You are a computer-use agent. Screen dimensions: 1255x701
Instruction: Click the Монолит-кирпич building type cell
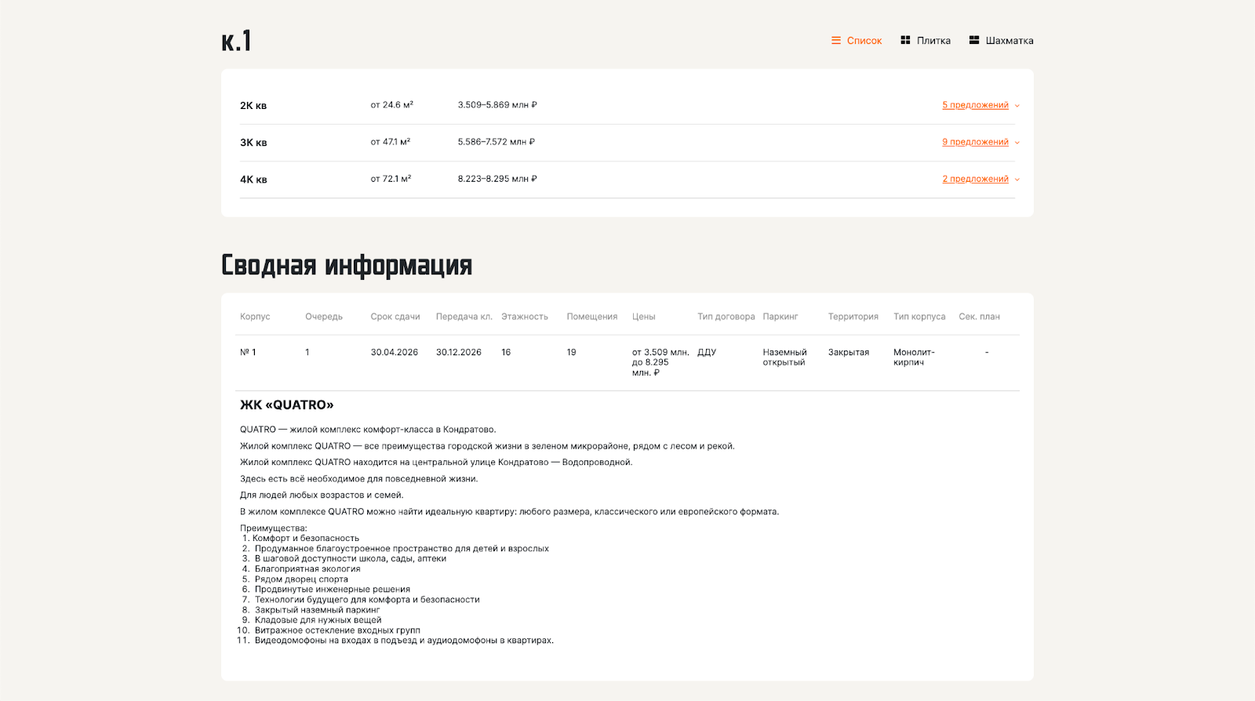(x=915, y=358)
